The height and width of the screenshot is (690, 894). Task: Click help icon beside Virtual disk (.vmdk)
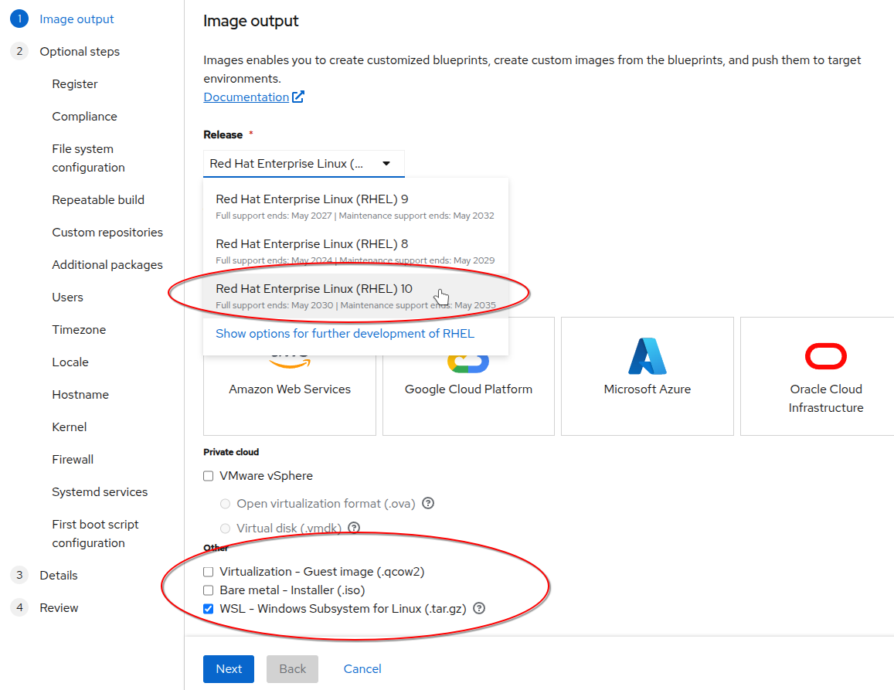pos(354,528)
